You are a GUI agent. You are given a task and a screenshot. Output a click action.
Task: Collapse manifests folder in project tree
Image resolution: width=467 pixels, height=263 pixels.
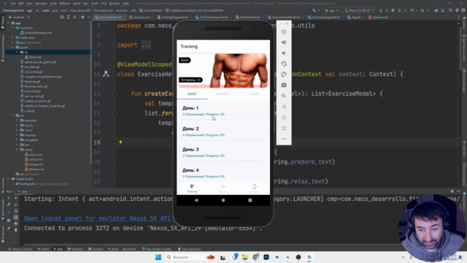point(13,28)
